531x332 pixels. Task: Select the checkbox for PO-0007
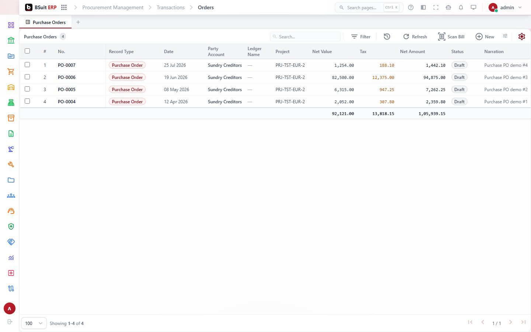tap(27, 65)
